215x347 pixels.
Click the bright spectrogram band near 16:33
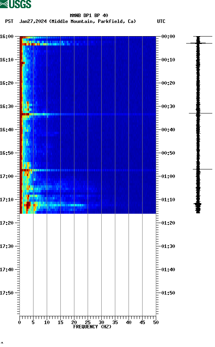[x=88, y=114]
